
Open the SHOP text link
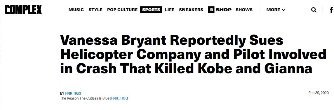pos(223,10)
